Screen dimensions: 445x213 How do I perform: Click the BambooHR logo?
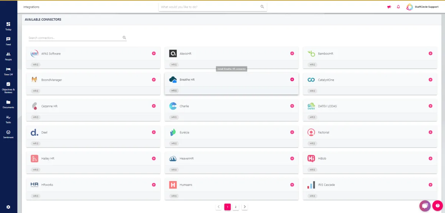[x=311, y=54]
